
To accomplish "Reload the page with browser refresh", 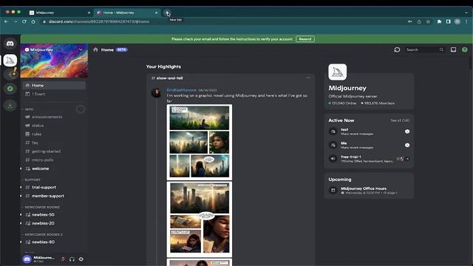I will coord(24,21).
